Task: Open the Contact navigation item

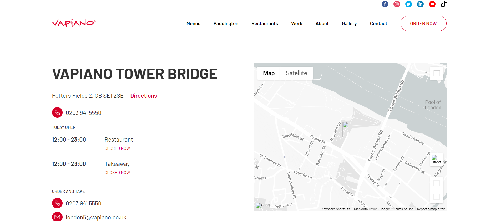Action: (x=378, y=24)
